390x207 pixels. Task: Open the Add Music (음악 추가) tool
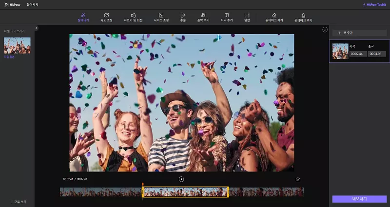coord(203,17)
